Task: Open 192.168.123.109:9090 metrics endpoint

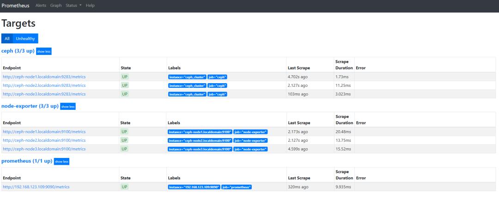Action: click(x=37, y=187)
